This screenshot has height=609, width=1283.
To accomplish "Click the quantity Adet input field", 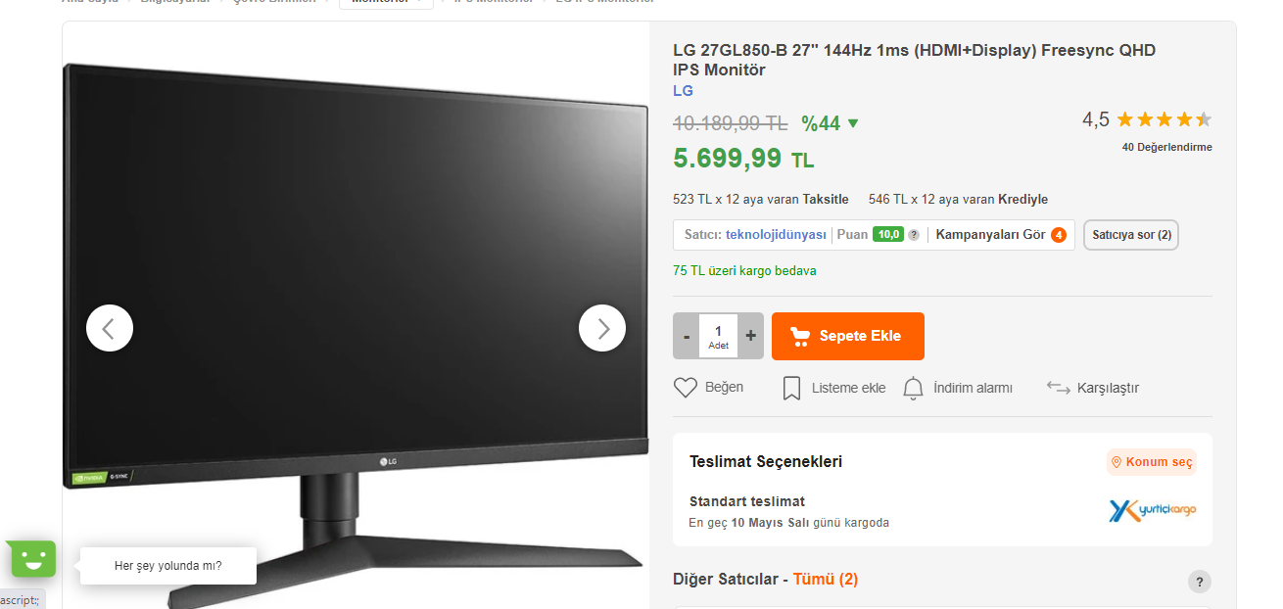I will tap(718, 336).
